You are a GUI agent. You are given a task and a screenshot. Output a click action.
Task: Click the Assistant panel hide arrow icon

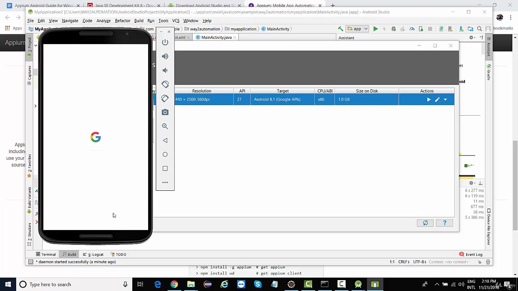481,38
